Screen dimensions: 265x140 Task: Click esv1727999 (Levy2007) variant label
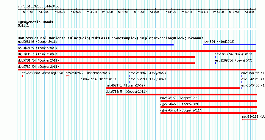(x=147, y=79)
